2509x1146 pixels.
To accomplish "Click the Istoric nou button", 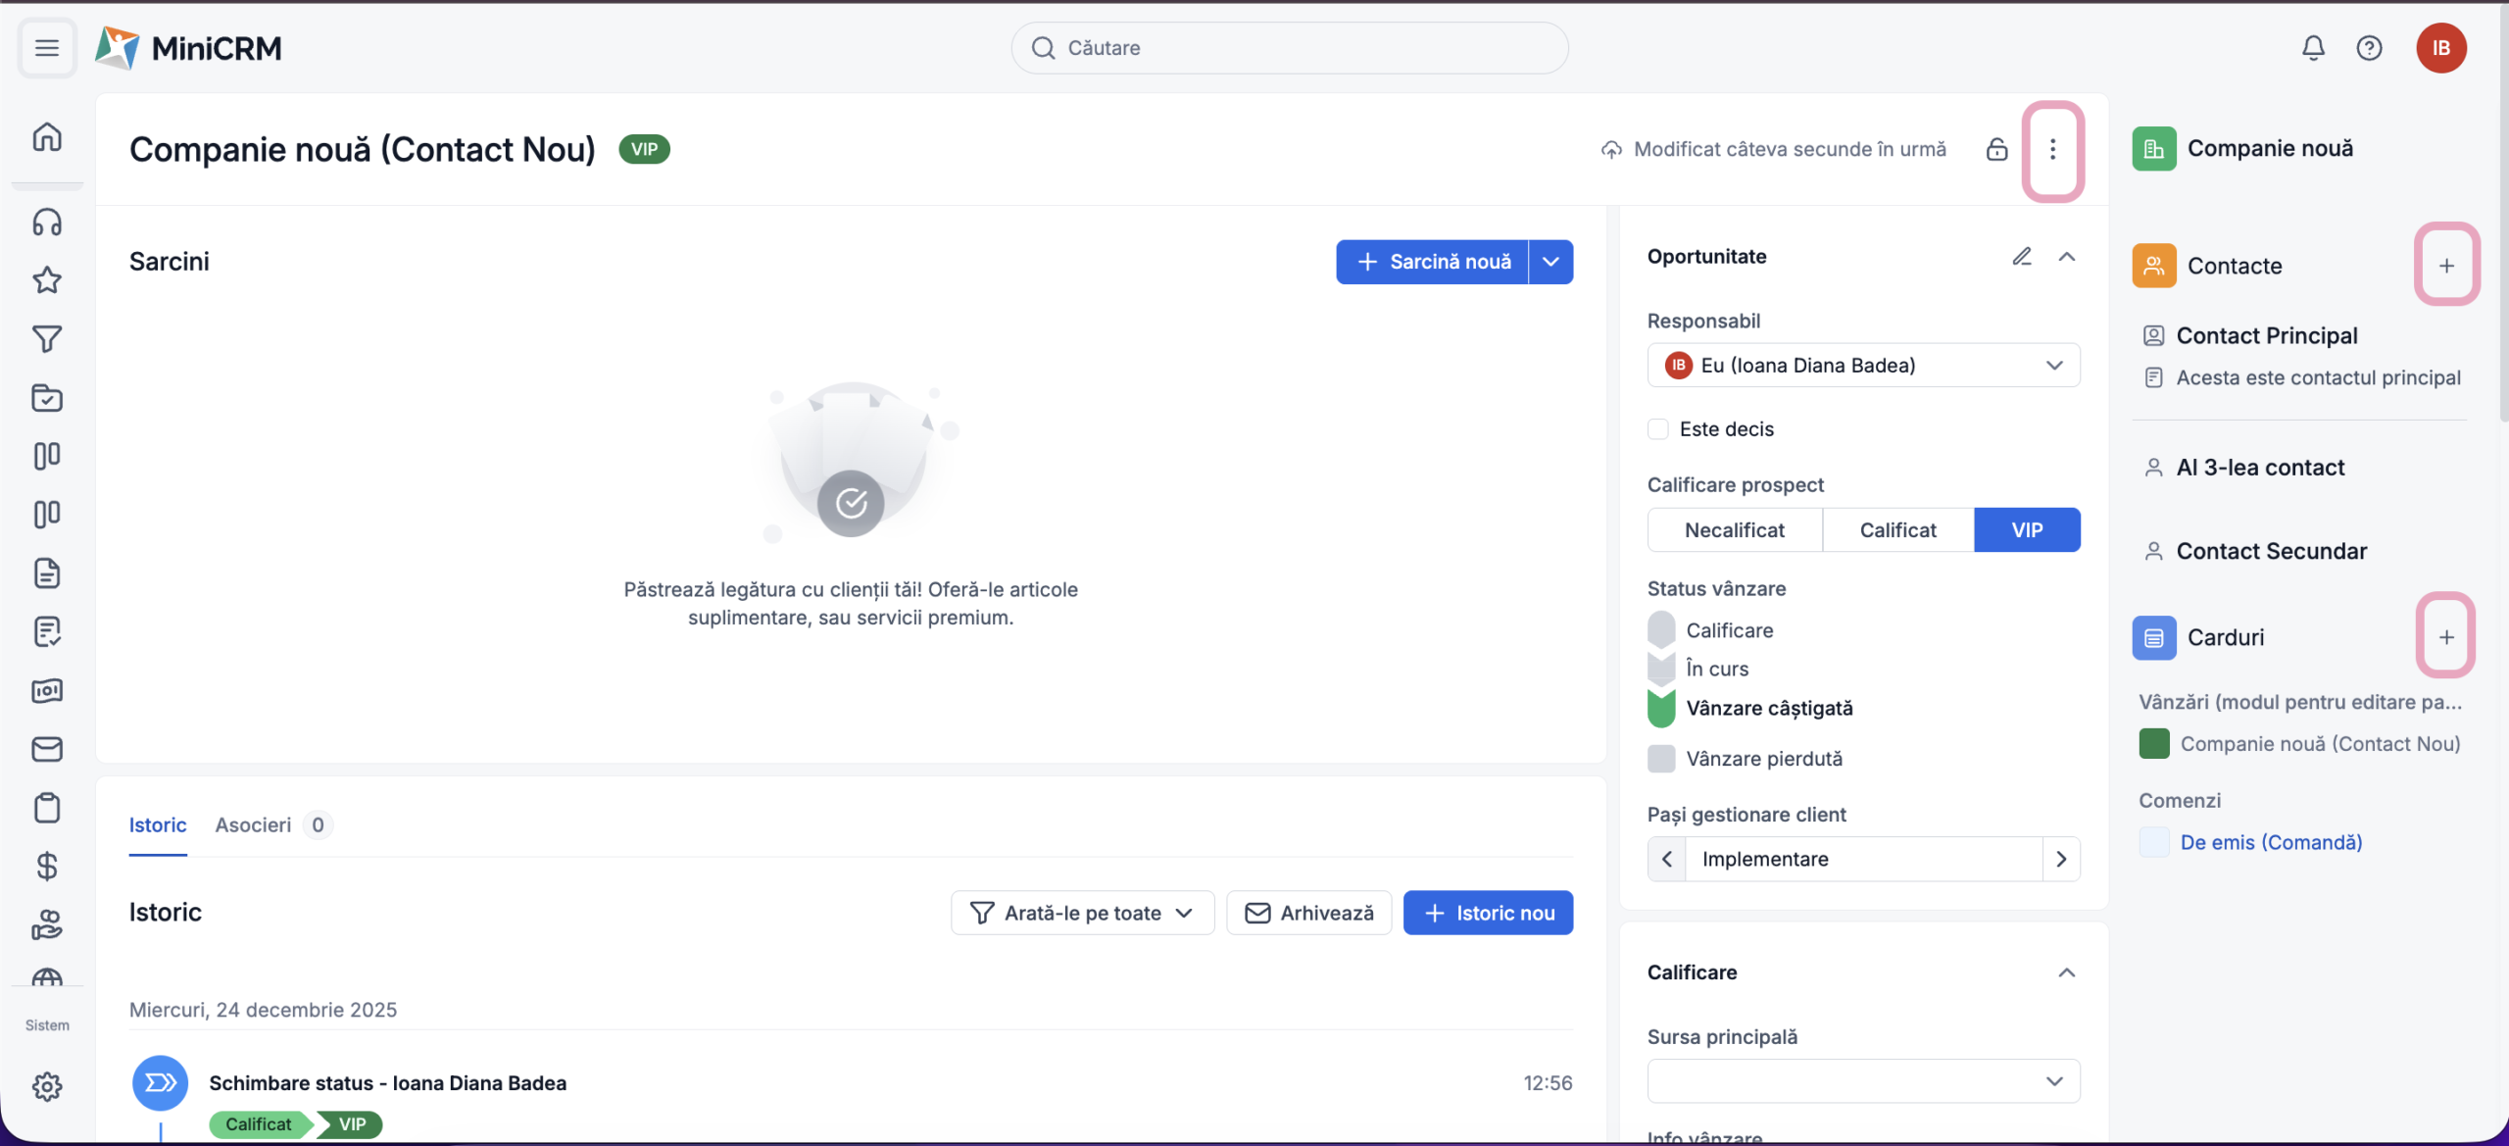I will click(1487, 914).
